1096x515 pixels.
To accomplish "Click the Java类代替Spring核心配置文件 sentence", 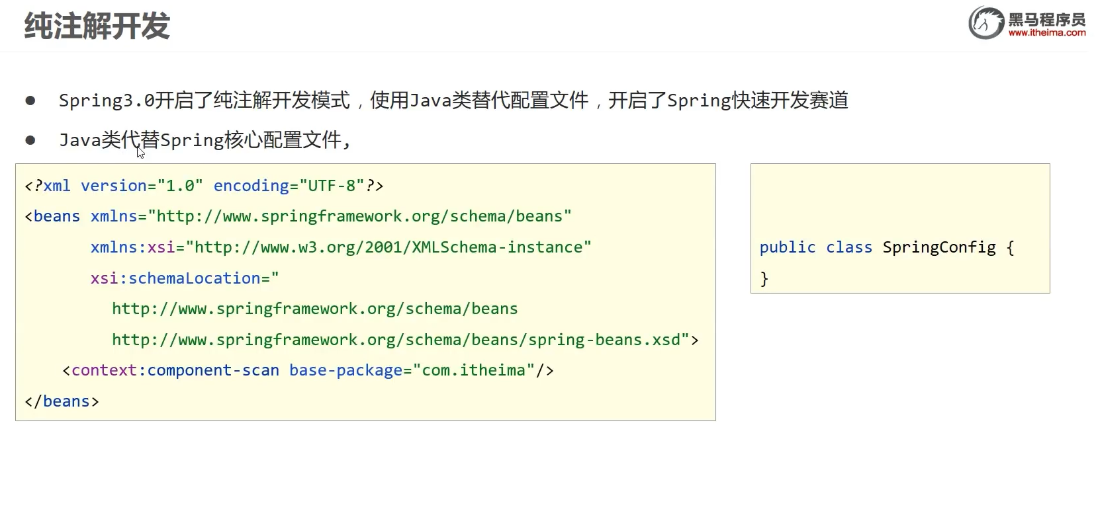I will click(205, 140).
